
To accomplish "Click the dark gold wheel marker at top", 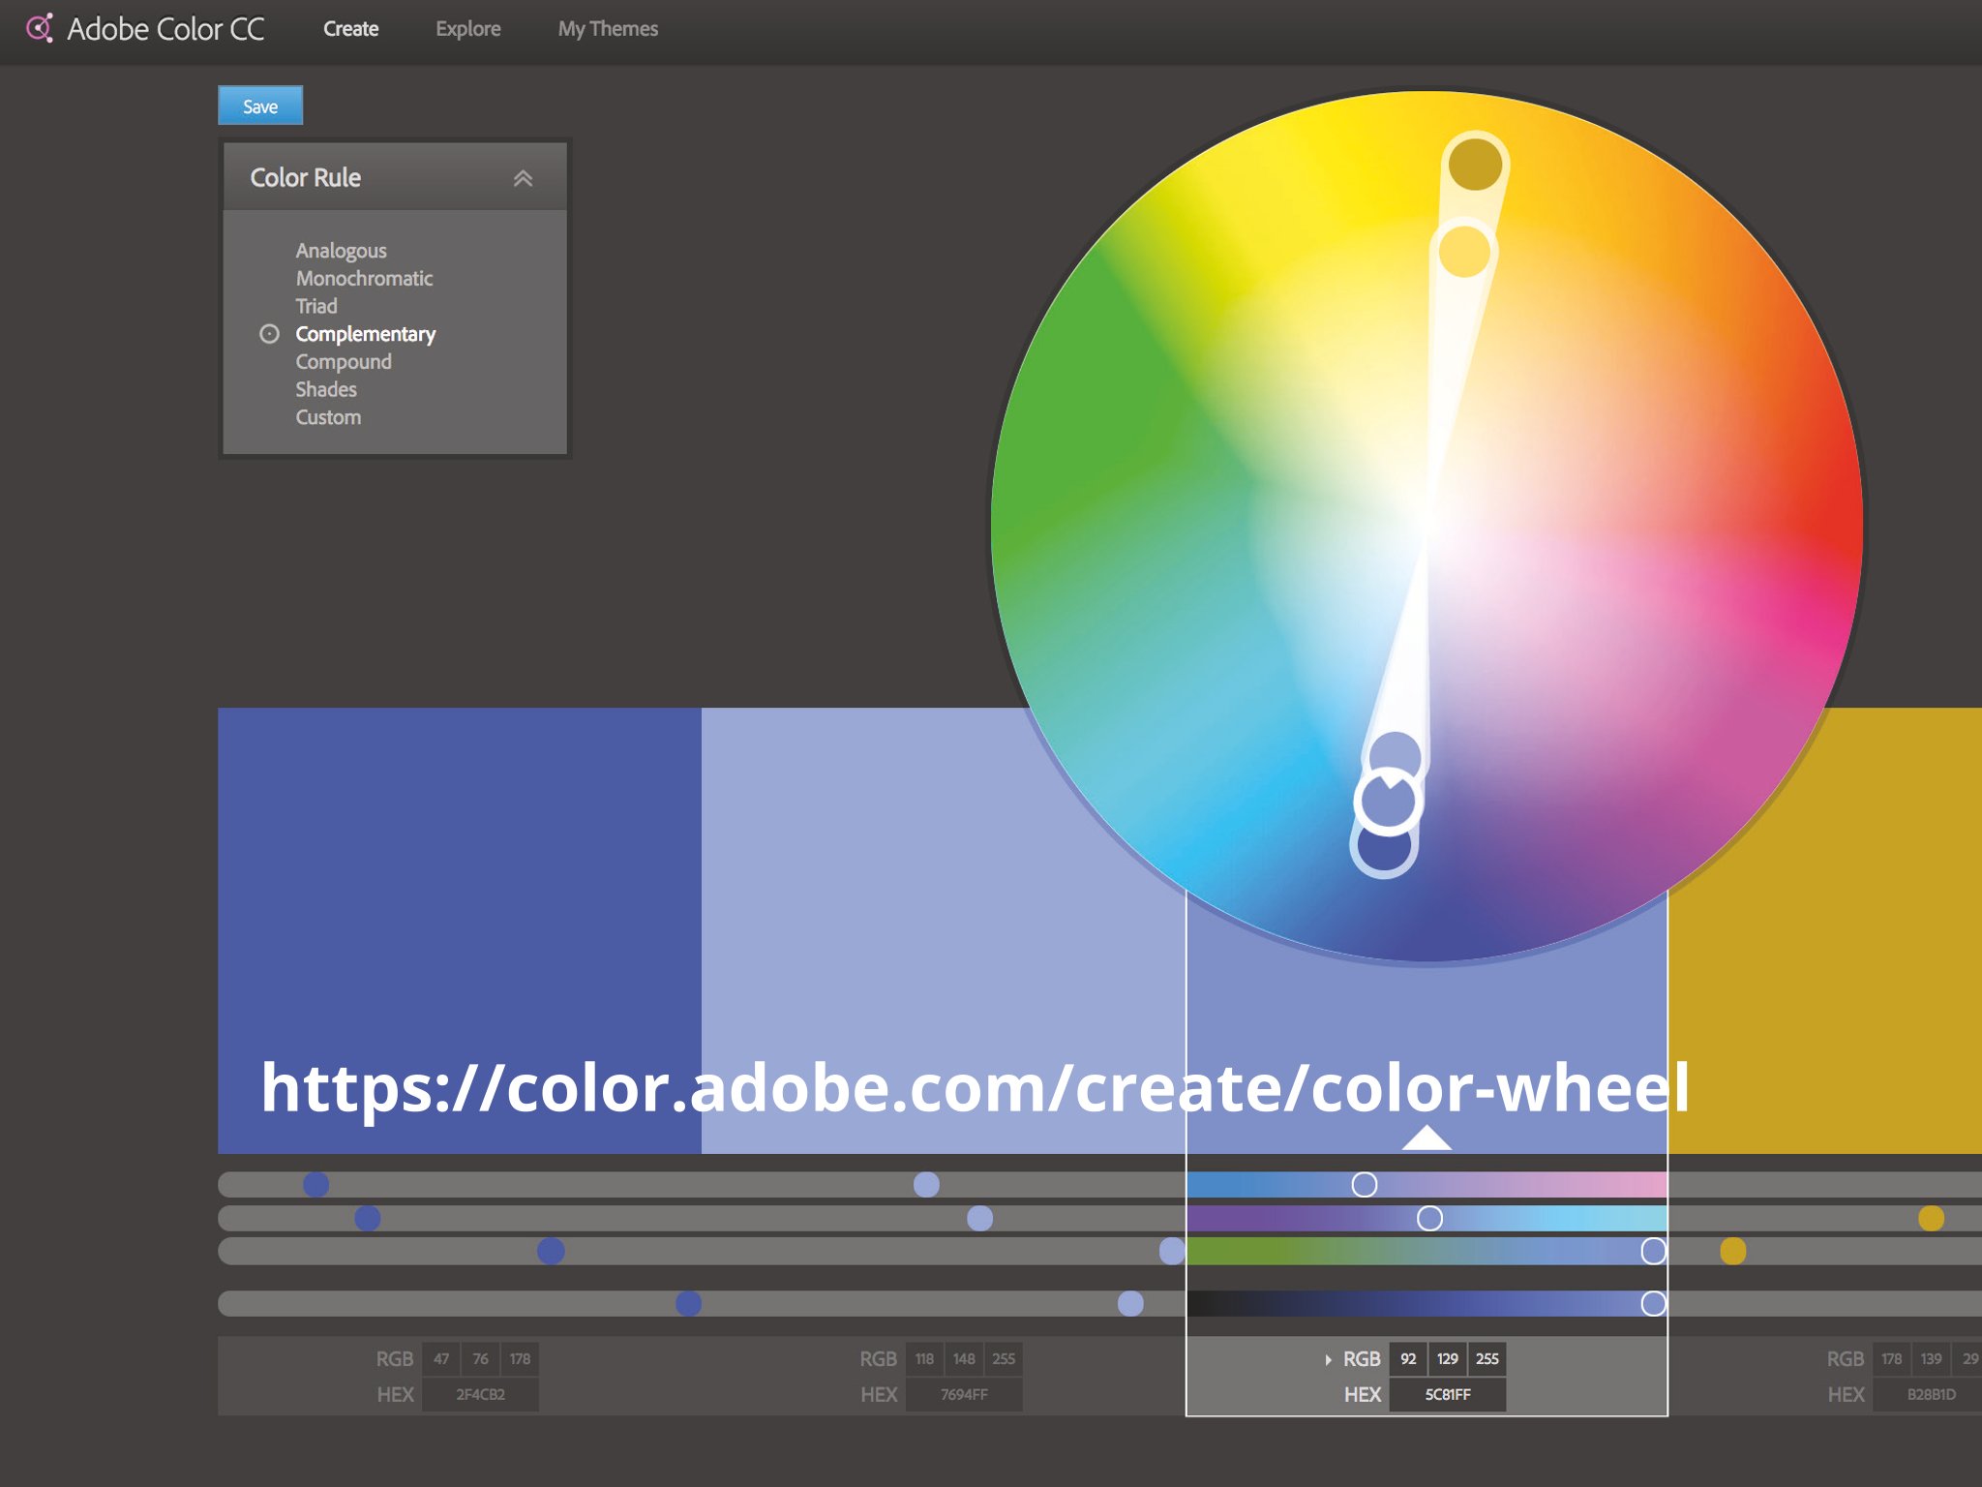I will pyautogui.click(x=1474, y=164).
